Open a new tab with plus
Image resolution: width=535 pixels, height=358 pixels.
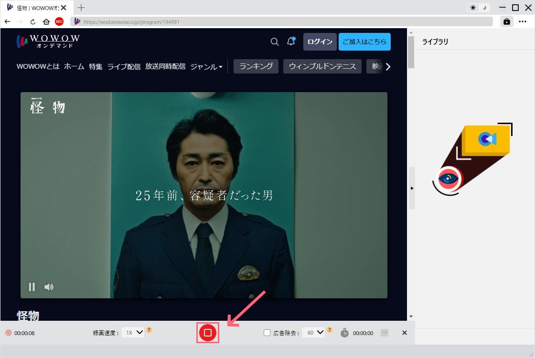click(81, 8)
